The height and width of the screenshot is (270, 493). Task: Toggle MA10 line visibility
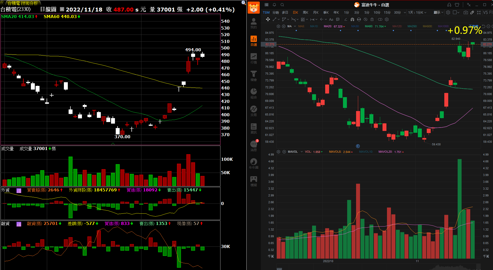pos(314,26)
